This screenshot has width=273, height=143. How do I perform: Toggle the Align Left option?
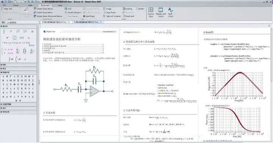click(7, 9)
